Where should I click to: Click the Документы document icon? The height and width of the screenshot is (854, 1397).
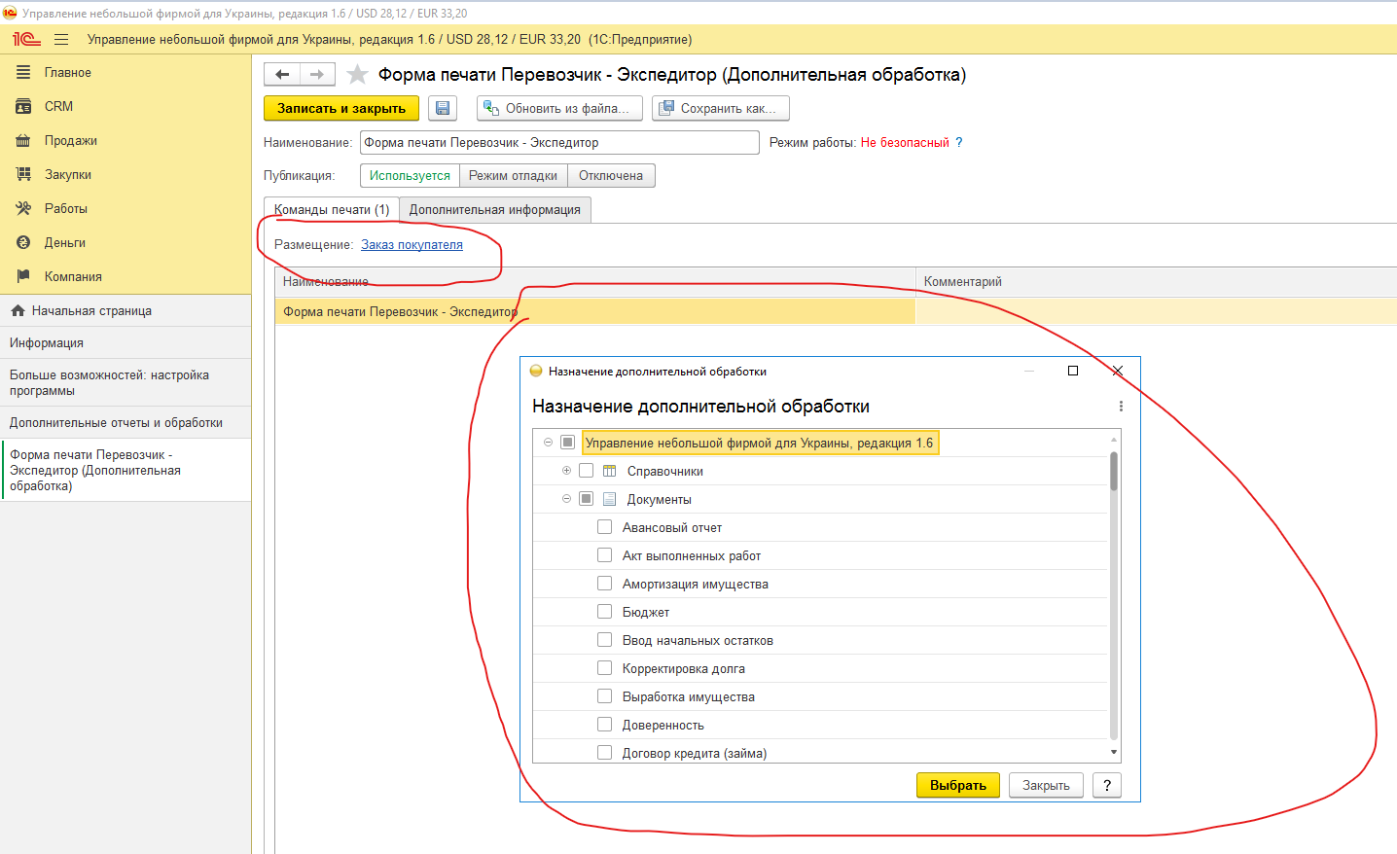(610, 499)
